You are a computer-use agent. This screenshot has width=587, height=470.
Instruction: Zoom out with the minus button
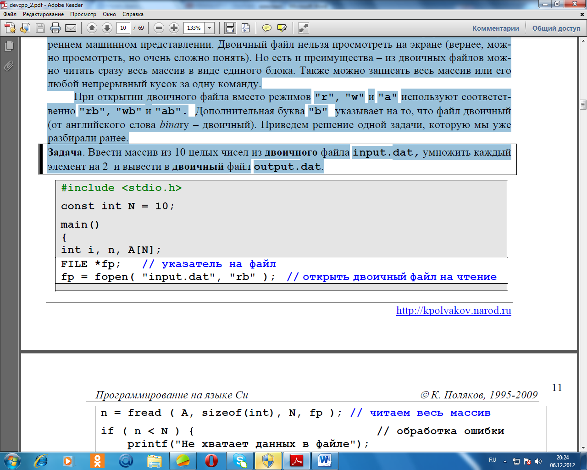tap(159, 28)
